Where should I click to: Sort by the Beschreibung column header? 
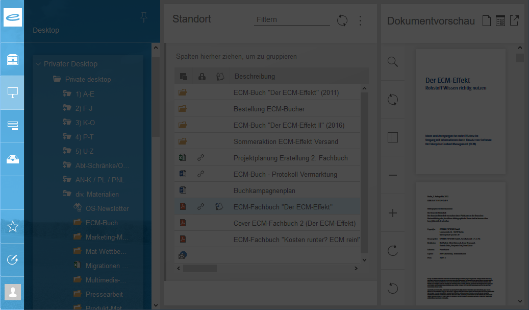pos(255,76)
